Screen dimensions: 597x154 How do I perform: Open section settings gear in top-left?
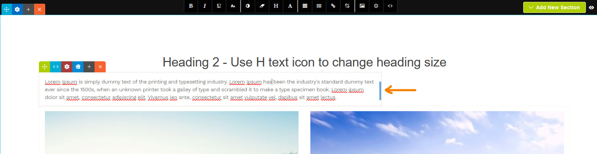pos(17,9)
